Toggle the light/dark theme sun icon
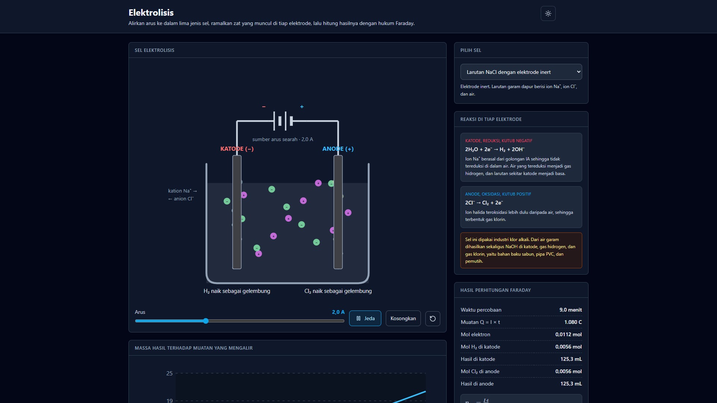The image size is (717, 403). [x=548, y=13]
